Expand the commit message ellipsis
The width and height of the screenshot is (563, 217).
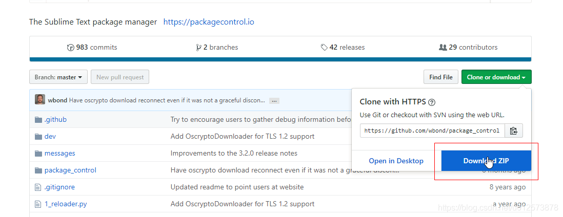pyautogui.click(x=274, y=101)
